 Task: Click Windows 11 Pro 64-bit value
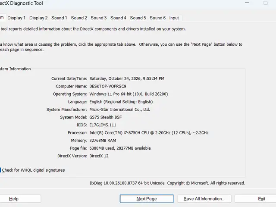point(129,94)
